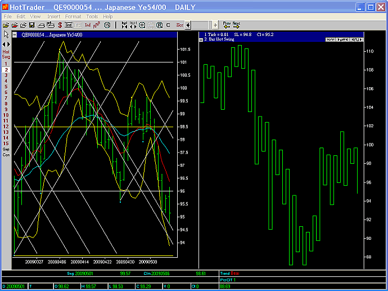Click the white open-folder toolbar icon

click(x=23, y=25)
